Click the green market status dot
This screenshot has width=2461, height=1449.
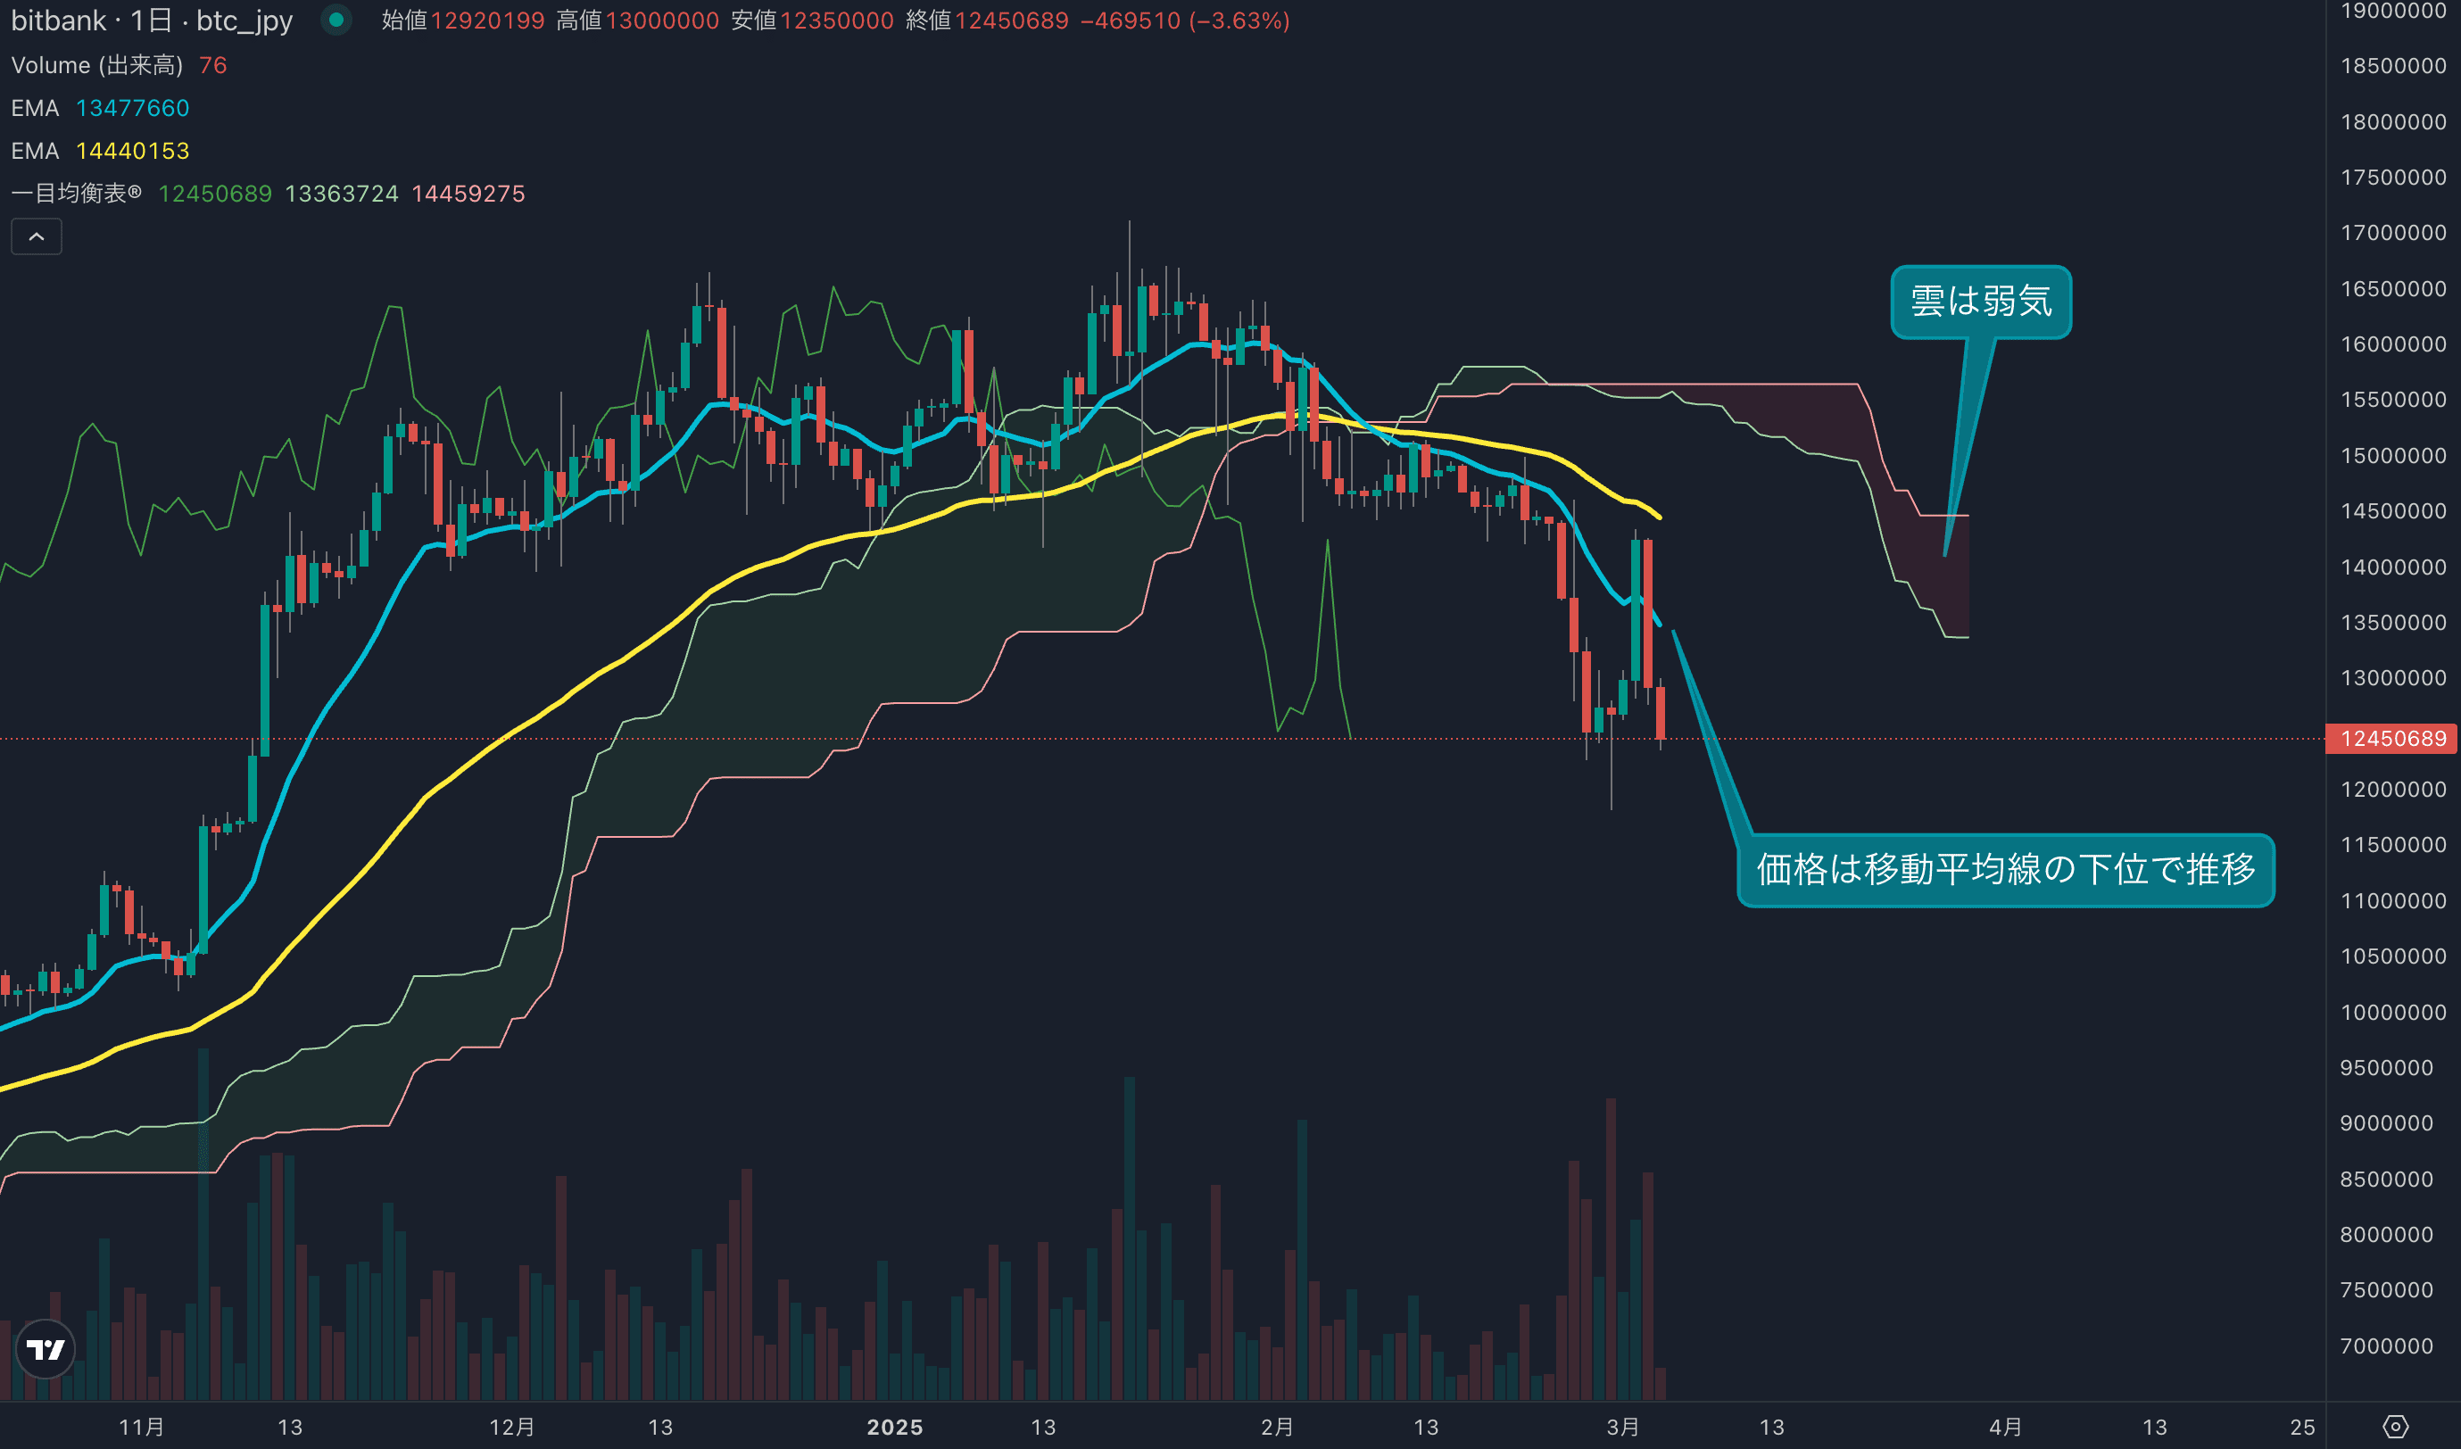coord(336,20)
